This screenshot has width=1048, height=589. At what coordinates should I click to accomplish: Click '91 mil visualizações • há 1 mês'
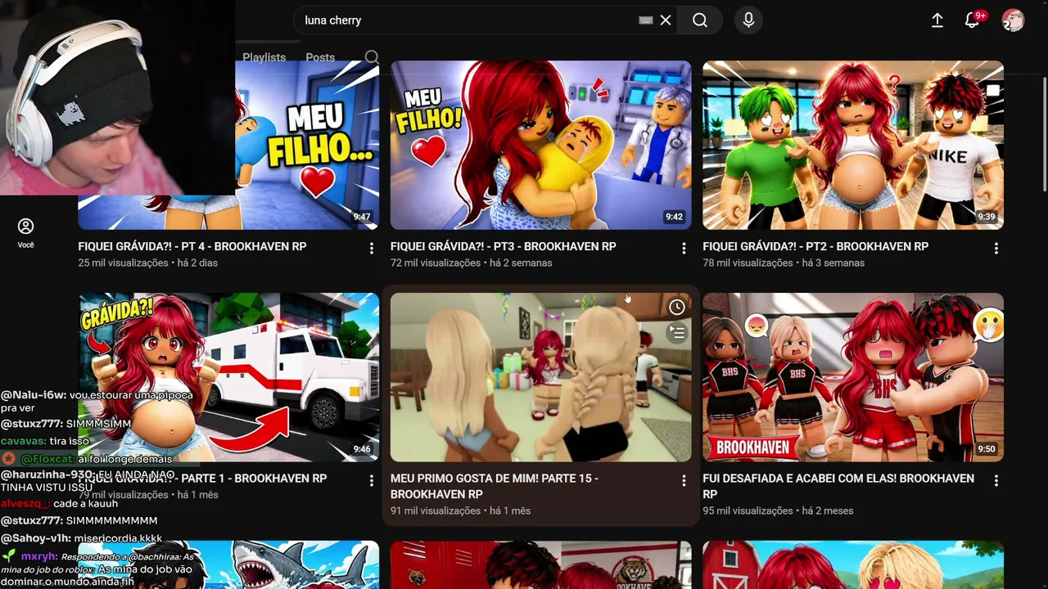coord(461,510)
